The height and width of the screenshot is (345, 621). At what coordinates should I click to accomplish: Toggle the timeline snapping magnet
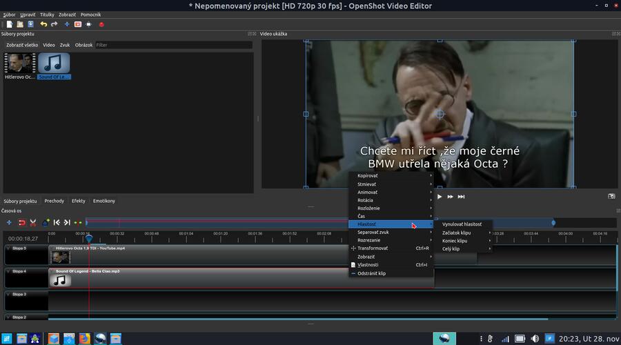point(21,222)
